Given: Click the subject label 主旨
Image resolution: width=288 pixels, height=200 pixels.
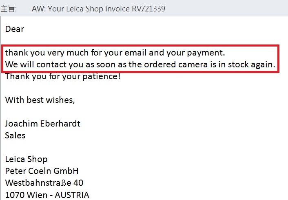Looking at the screenshot, I should pos(9,9).
